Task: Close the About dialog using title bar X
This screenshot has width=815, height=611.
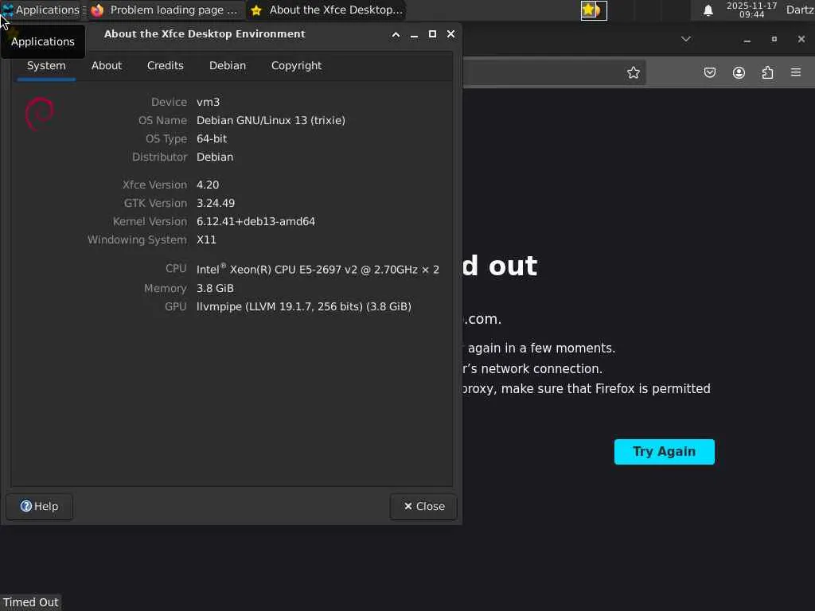Action: click(x=451, y=34)
